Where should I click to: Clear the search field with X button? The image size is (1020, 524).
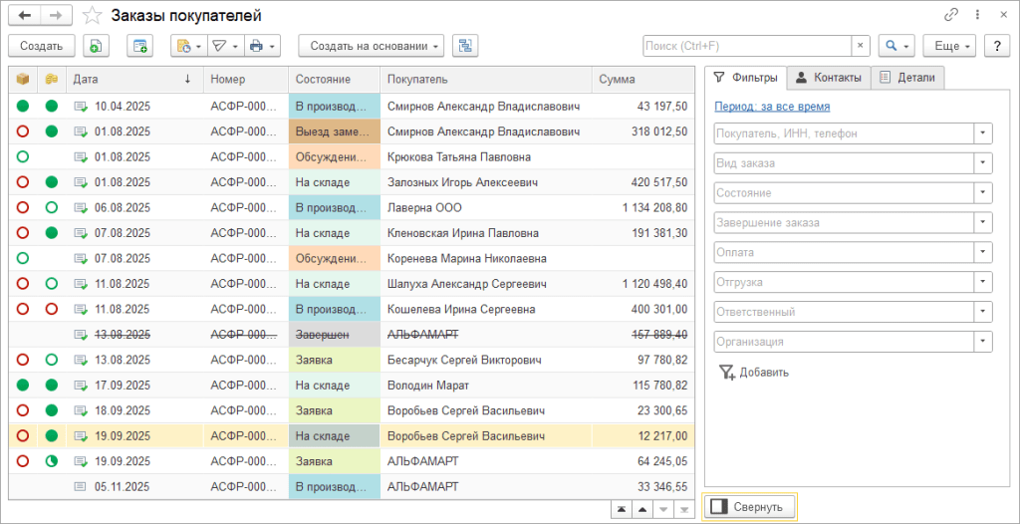pyautogui.click(x=861, y=46)
